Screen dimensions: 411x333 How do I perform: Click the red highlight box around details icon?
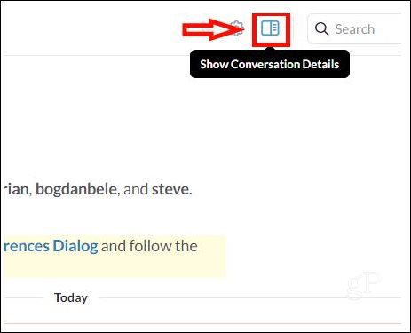271,30
